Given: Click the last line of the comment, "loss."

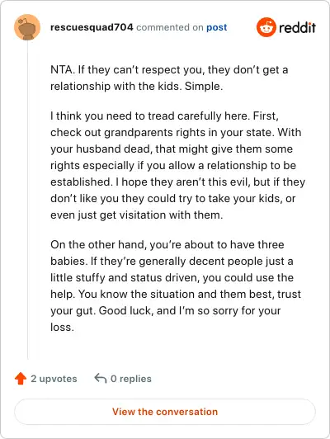Looking at the screenshot, I should (x=62, y=327).
